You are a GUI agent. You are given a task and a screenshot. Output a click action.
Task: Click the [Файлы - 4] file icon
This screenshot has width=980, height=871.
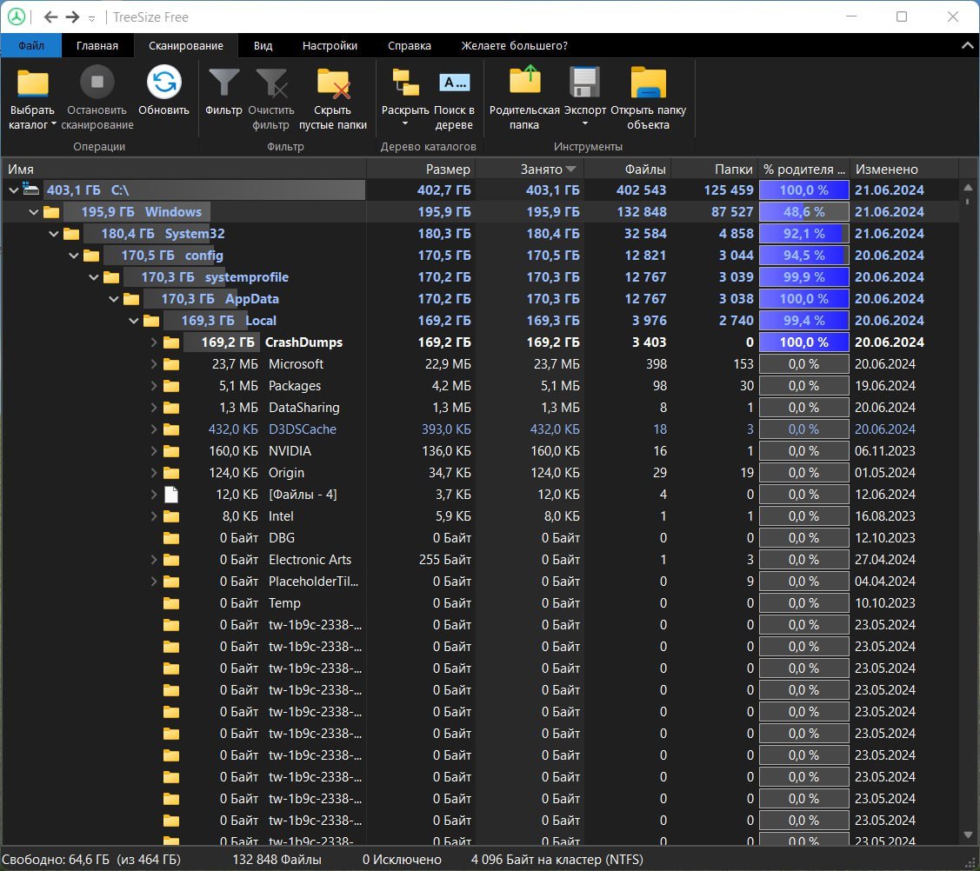(x=171, y=495)
